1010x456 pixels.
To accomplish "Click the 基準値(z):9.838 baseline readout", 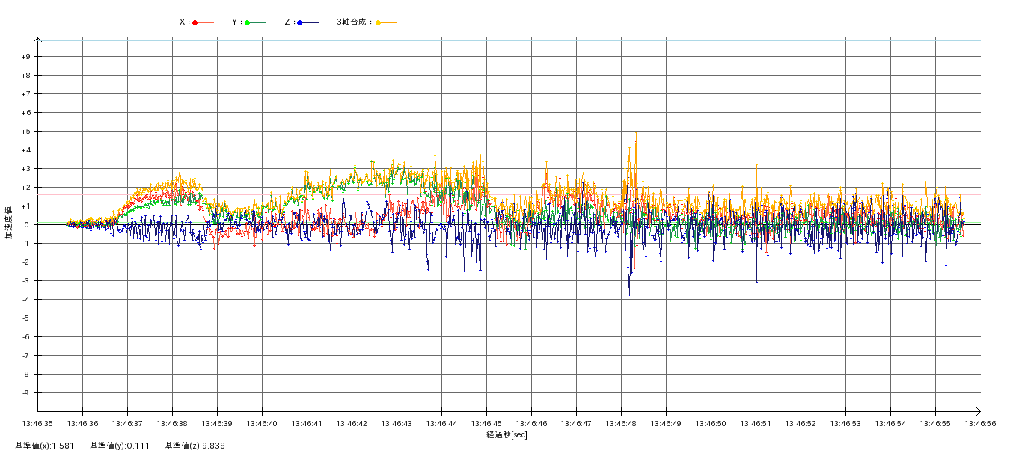I will tap(195, 446).
